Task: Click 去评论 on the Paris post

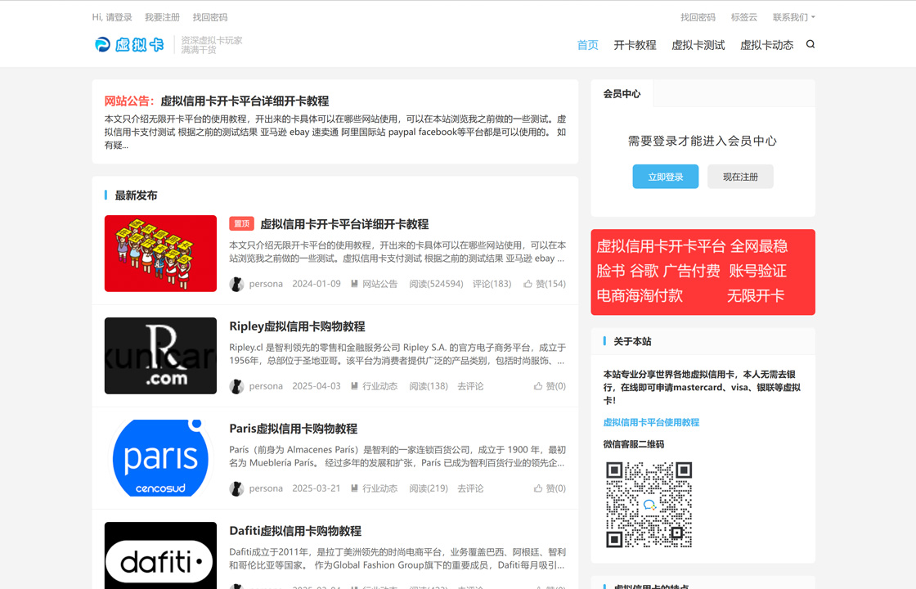Action: (x=470, y=488)
